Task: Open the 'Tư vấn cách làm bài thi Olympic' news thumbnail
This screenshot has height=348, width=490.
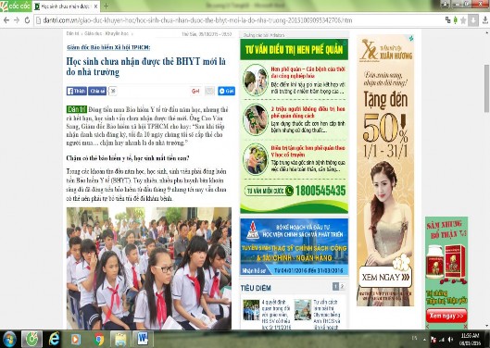Action: [x=303, y=310]
